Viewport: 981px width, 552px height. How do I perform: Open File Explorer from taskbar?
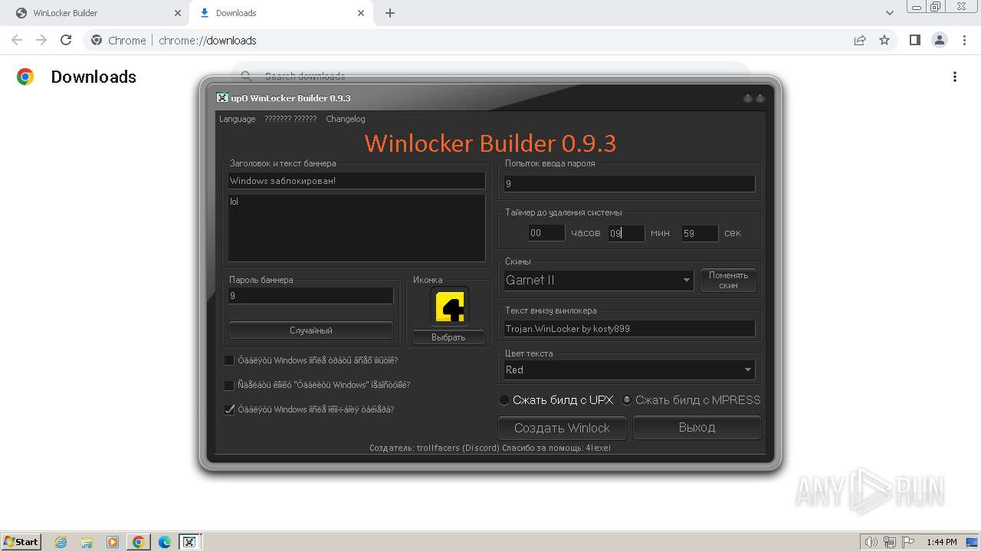(87, 542)
